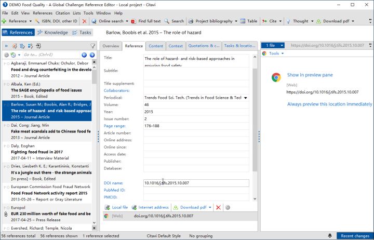Click the Volume field showing 46

click(196, 105)
